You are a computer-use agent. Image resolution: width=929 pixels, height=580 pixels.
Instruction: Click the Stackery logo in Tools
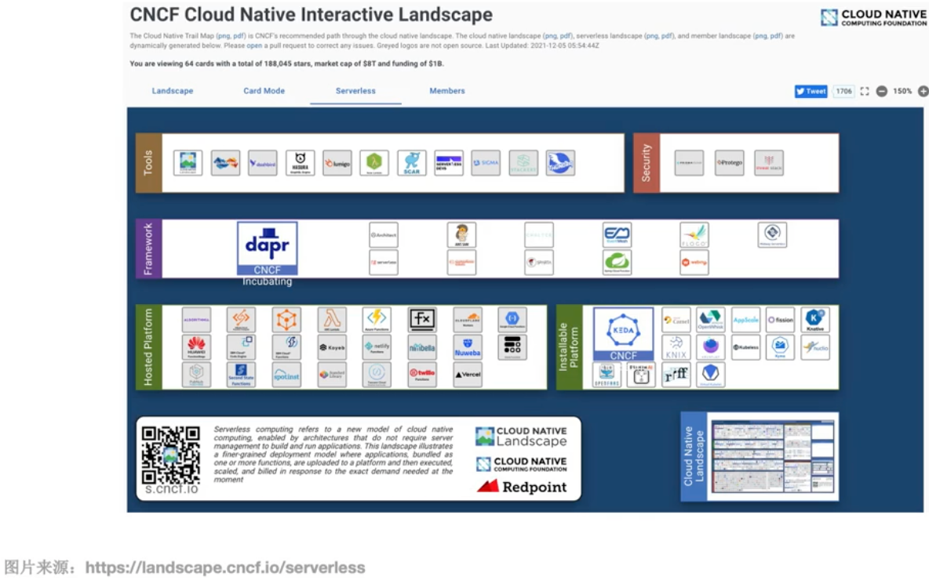pos(524,163)
